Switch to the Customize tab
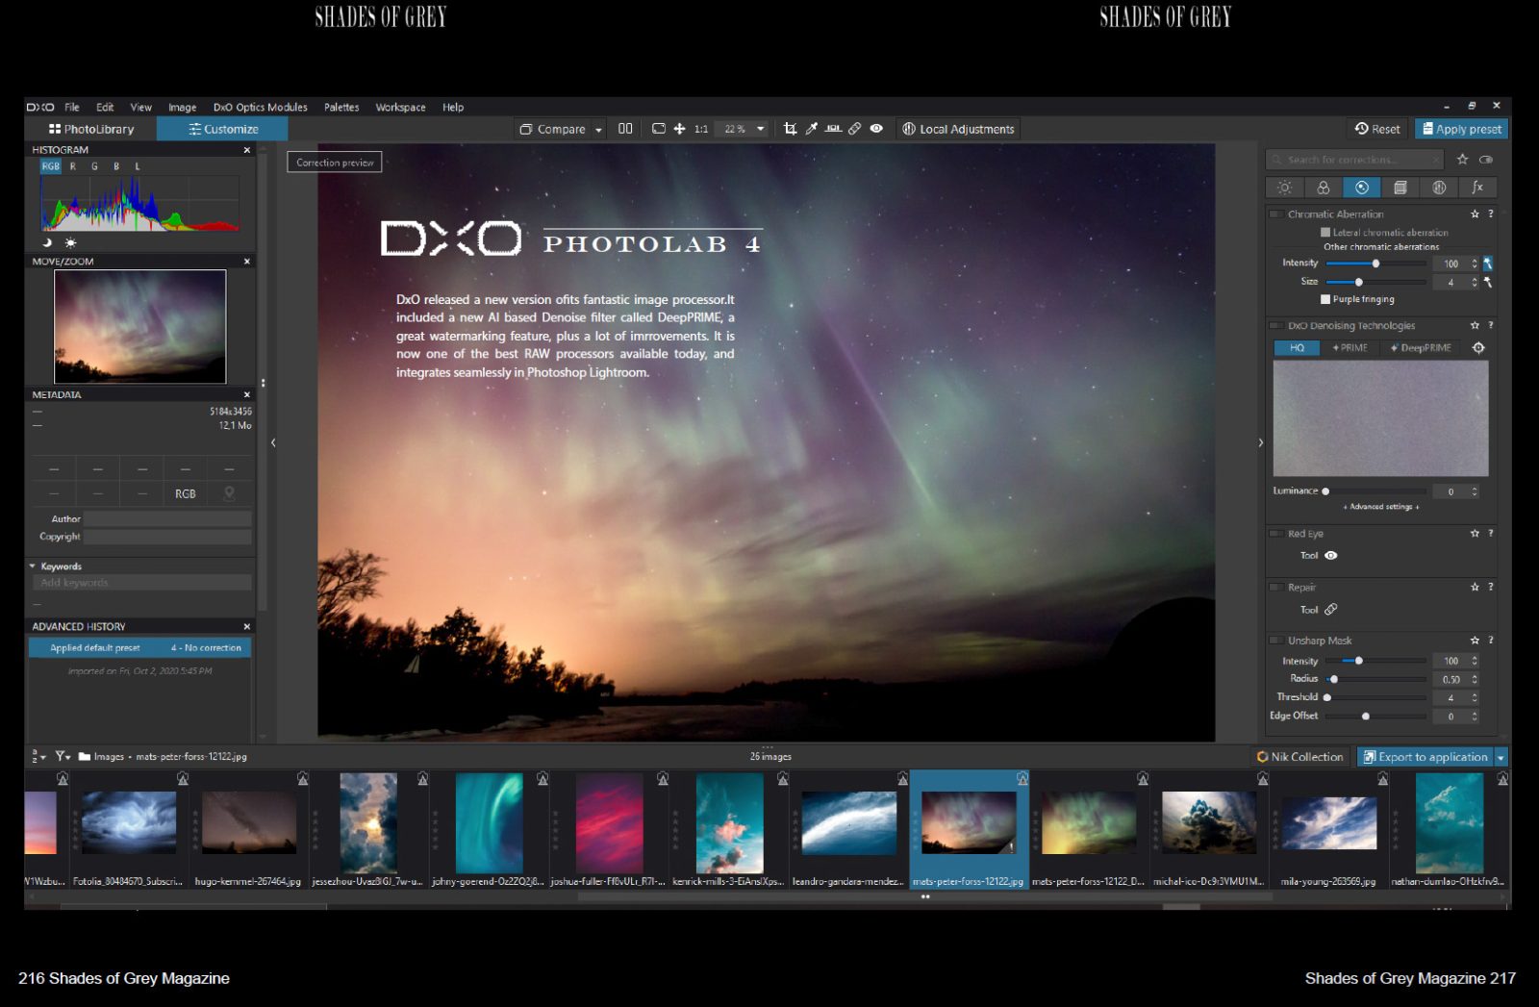The image size is (1539, 1007). coord(222,129)
